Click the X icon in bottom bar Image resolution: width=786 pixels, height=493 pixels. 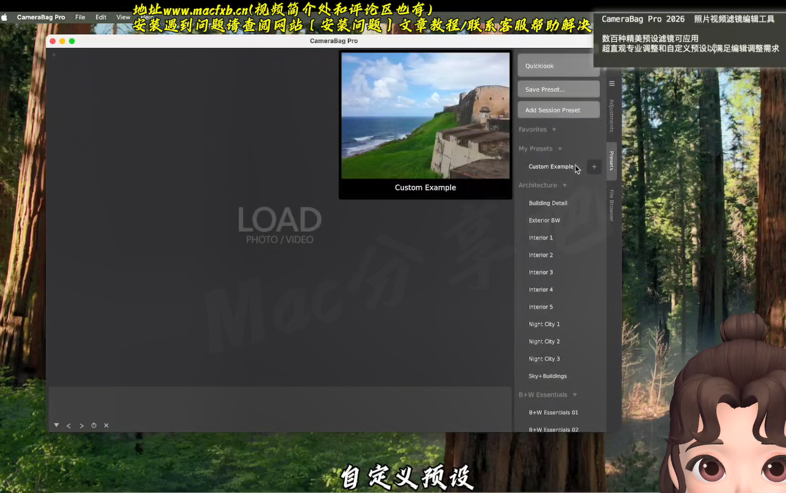point(106,426)
